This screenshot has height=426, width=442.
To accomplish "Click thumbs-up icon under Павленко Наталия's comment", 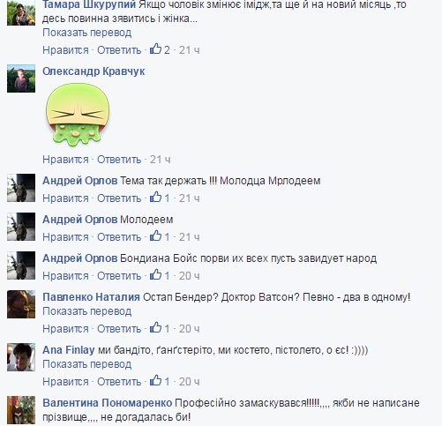I will click(x=155, y=328).
